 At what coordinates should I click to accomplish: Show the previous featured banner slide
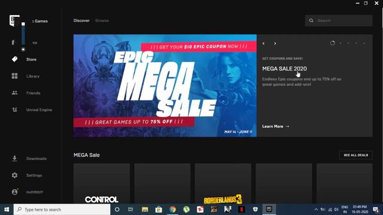[x=263, y=44]
